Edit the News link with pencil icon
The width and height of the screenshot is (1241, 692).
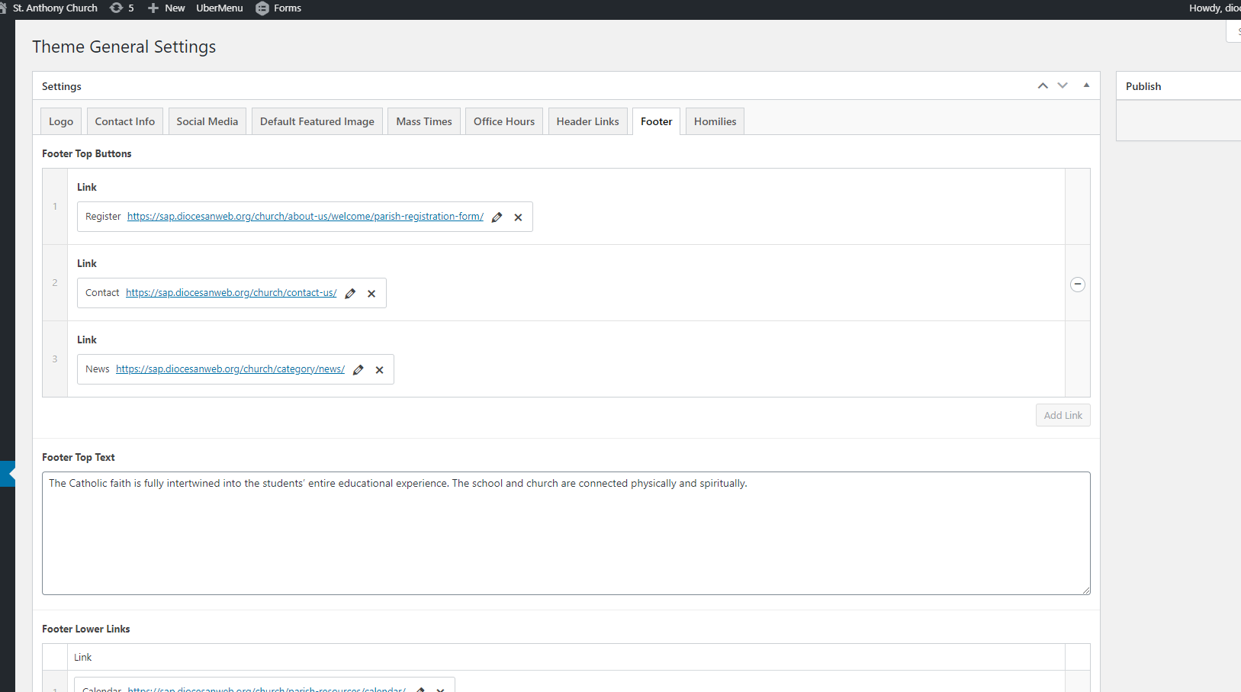[x=358, y=370]
